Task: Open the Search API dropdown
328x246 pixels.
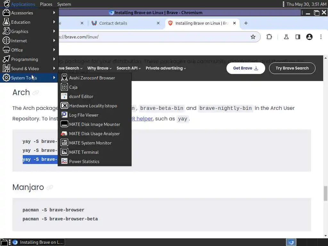Action: (x=129, y=68)
